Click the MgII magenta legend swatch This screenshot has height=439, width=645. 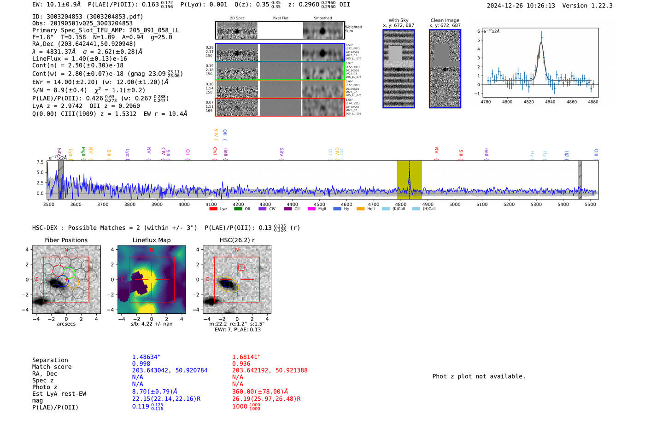point(311,209)
